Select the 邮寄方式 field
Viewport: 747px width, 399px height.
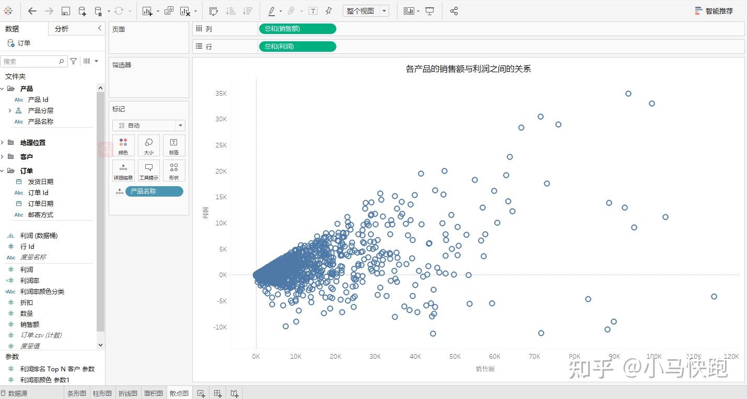[40, 214]
